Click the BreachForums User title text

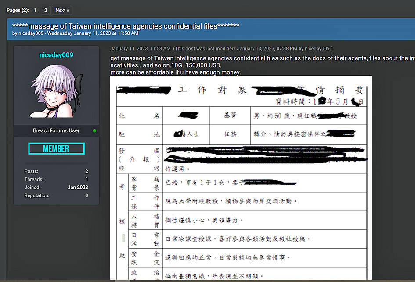click(56, 131)
